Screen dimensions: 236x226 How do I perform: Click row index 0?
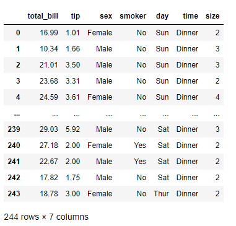[x=18, y=33]
